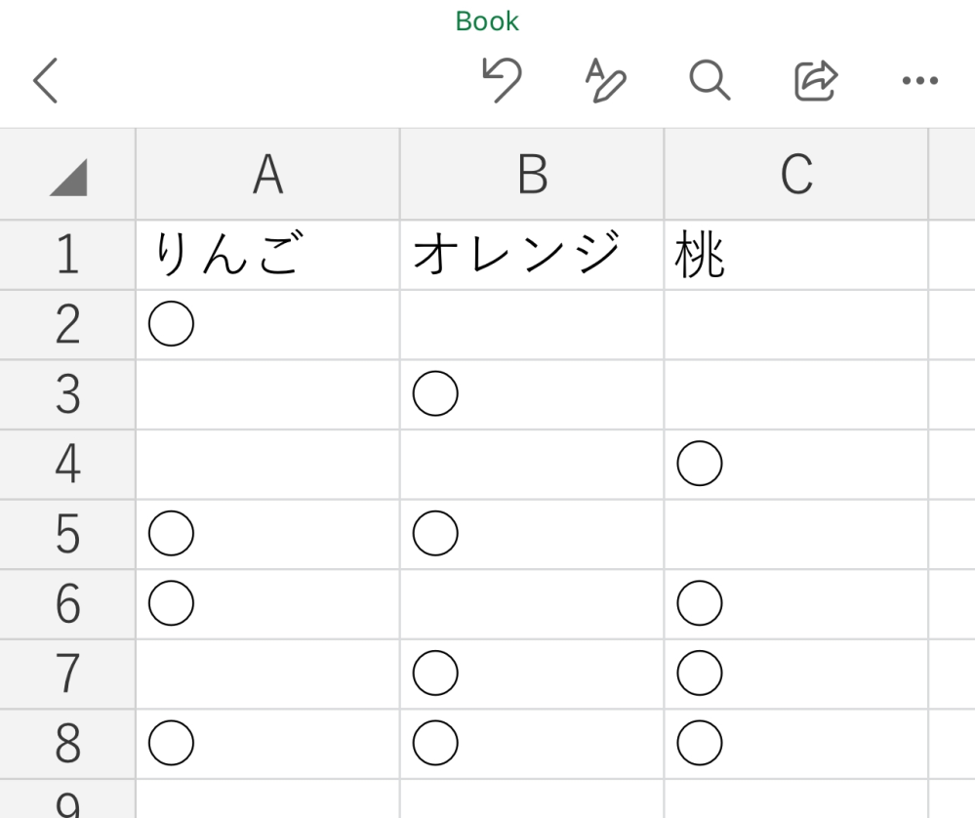Viewport: 975px width, 818px height.
Task: Tap the Book title text
Action: [x=487, y=21]
